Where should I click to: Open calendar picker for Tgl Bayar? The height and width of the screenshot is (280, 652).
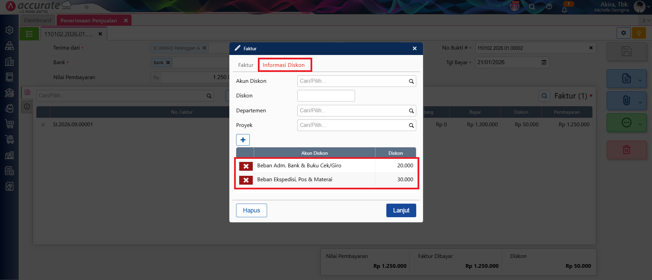544,62
